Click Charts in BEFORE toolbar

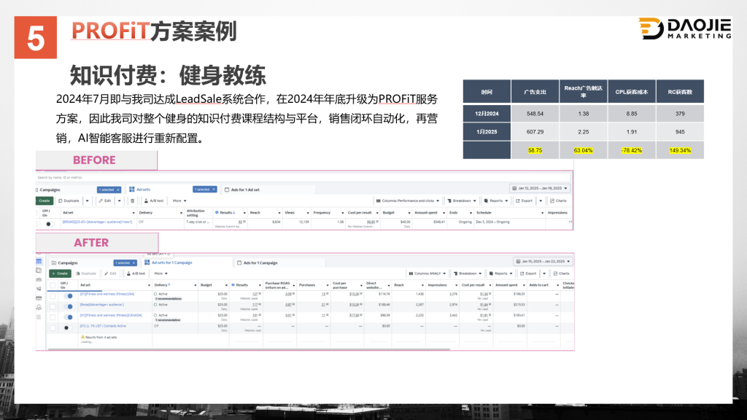click(x=558, y=201)
